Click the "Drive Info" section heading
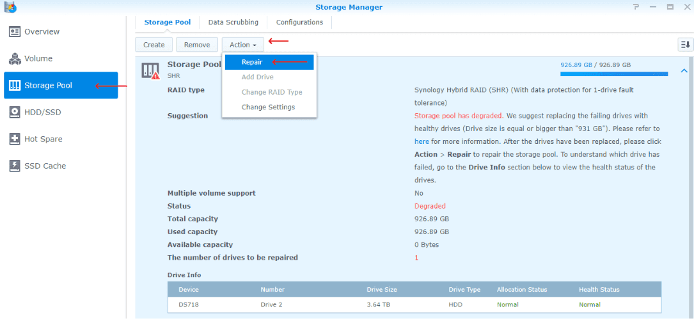The height and width of the screenshot is (323, 694). (x=184, y=275)
